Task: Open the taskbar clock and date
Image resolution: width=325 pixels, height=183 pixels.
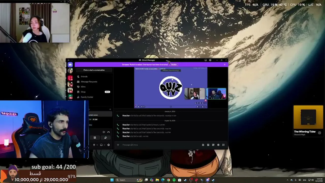Action: tap(319, 180)
